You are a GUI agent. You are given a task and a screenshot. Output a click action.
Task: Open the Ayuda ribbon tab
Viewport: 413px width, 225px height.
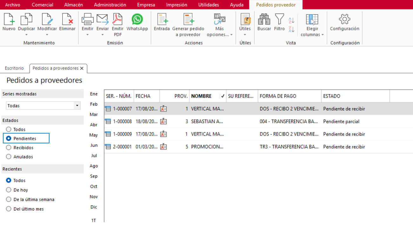click(x=237, y=5)
